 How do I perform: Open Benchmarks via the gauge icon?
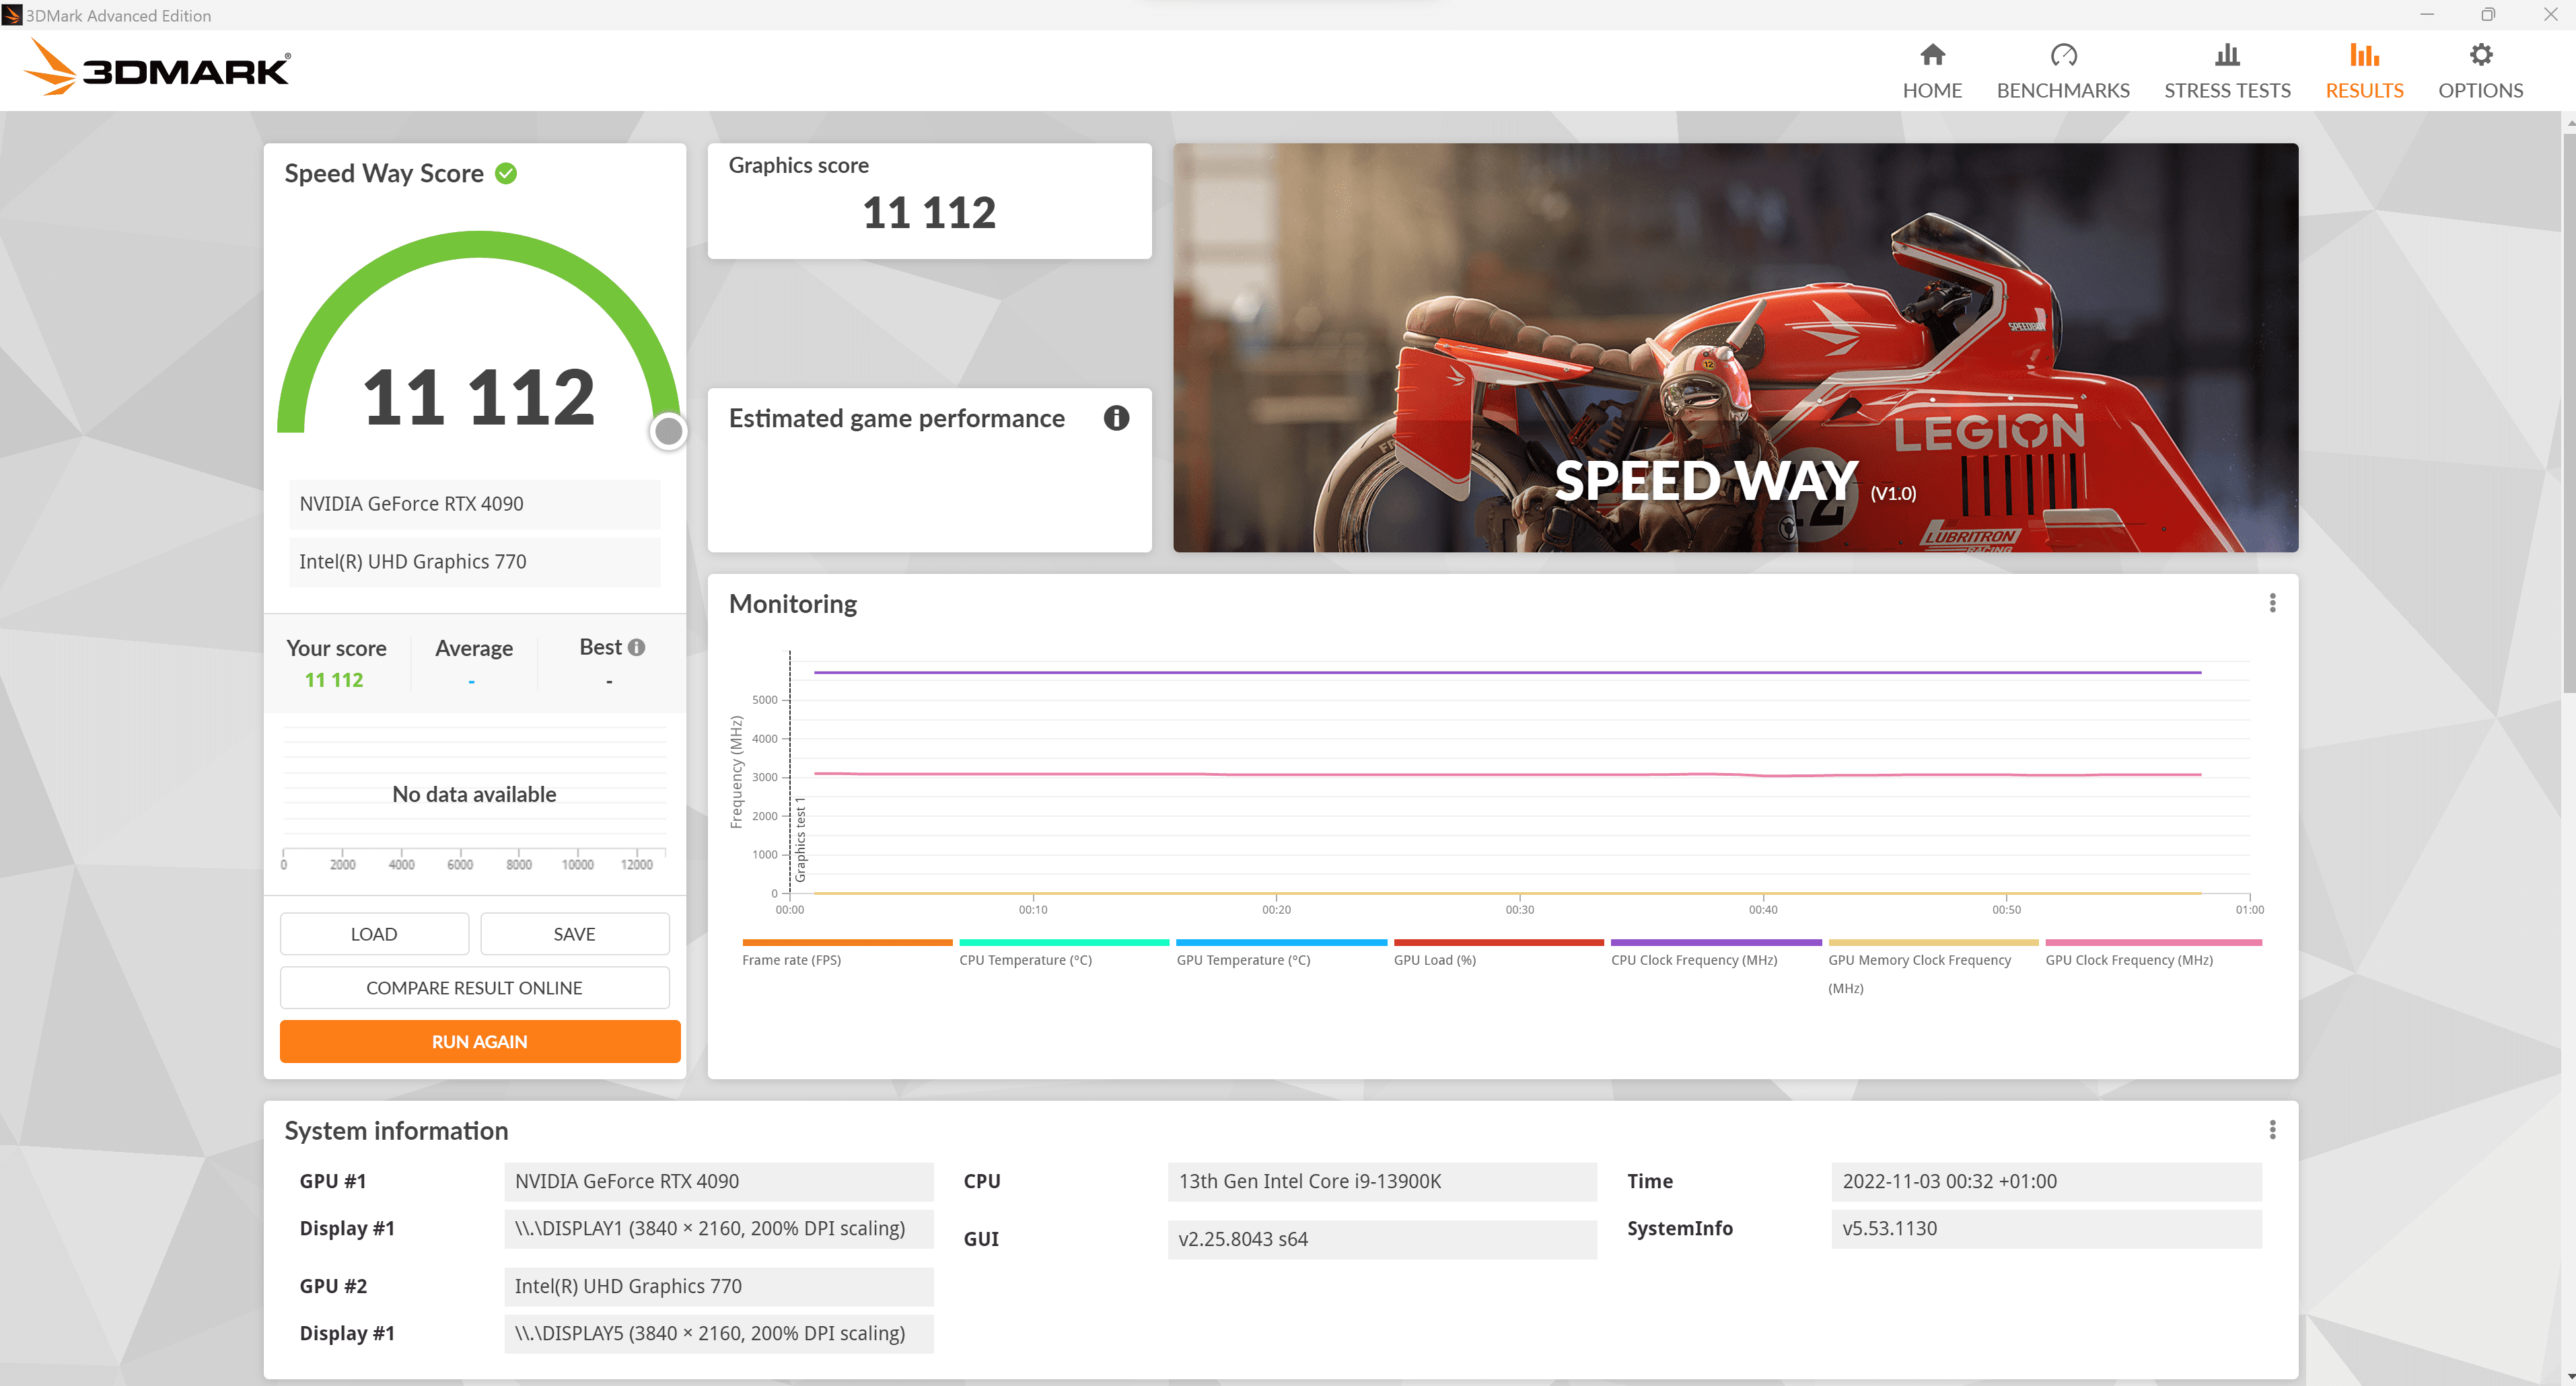pyautogui.click(x=2063, y=55)
